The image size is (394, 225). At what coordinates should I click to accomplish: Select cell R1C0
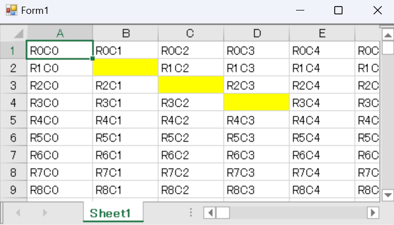click(x=60, y=68)
